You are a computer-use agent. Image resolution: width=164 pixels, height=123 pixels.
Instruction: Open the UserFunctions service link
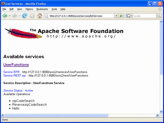click(16, 65)
